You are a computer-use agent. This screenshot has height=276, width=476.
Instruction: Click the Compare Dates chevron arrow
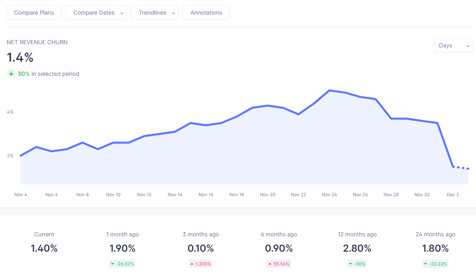pyautogui.click(x=122, y=13)
